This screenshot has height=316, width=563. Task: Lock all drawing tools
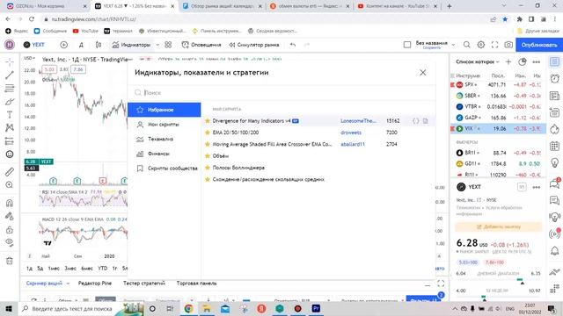[x=10, y=230]
